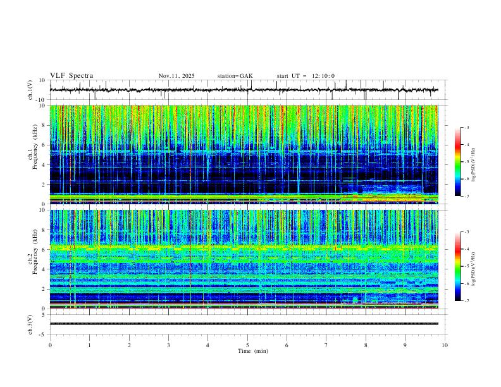The height and width of the screenshot is (387, 501).
Task: Click the "Time (min)" axis label
Action: pyautogui.click(x=253, y=351)
